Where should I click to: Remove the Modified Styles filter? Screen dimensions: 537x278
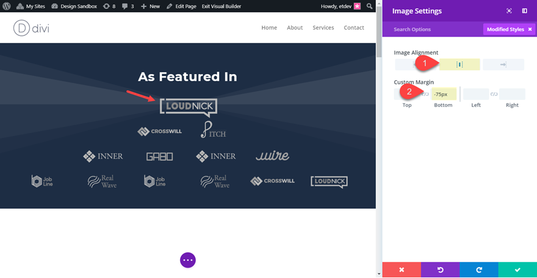(x=530, y=29)
